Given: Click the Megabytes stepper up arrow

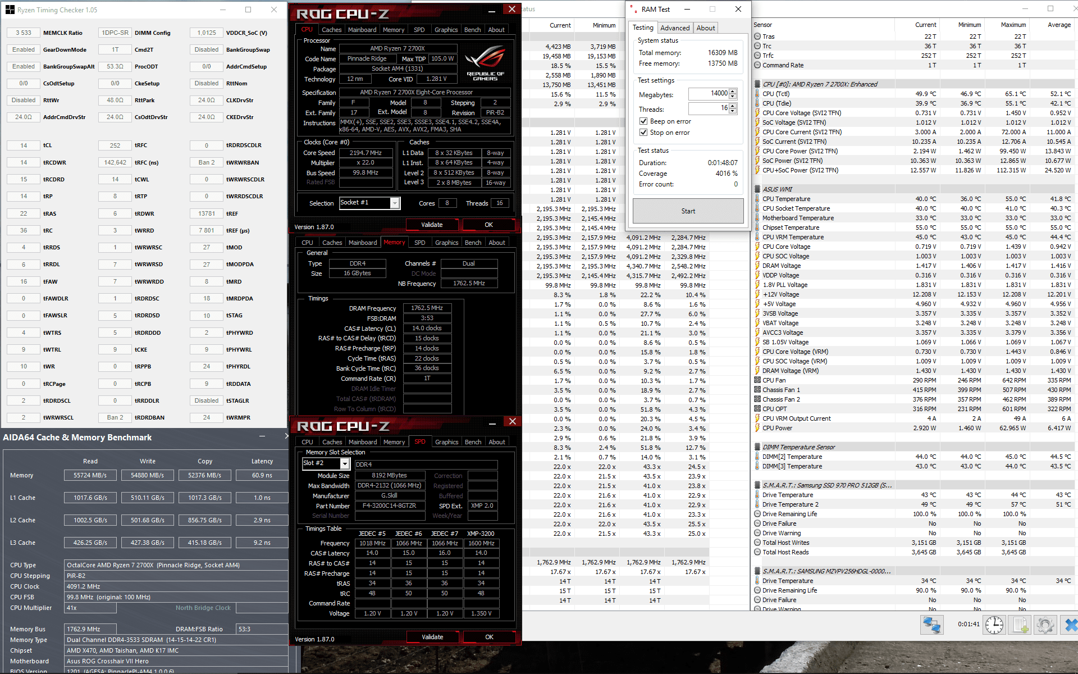Looking at the screenshot, I should tap(733, 92).
